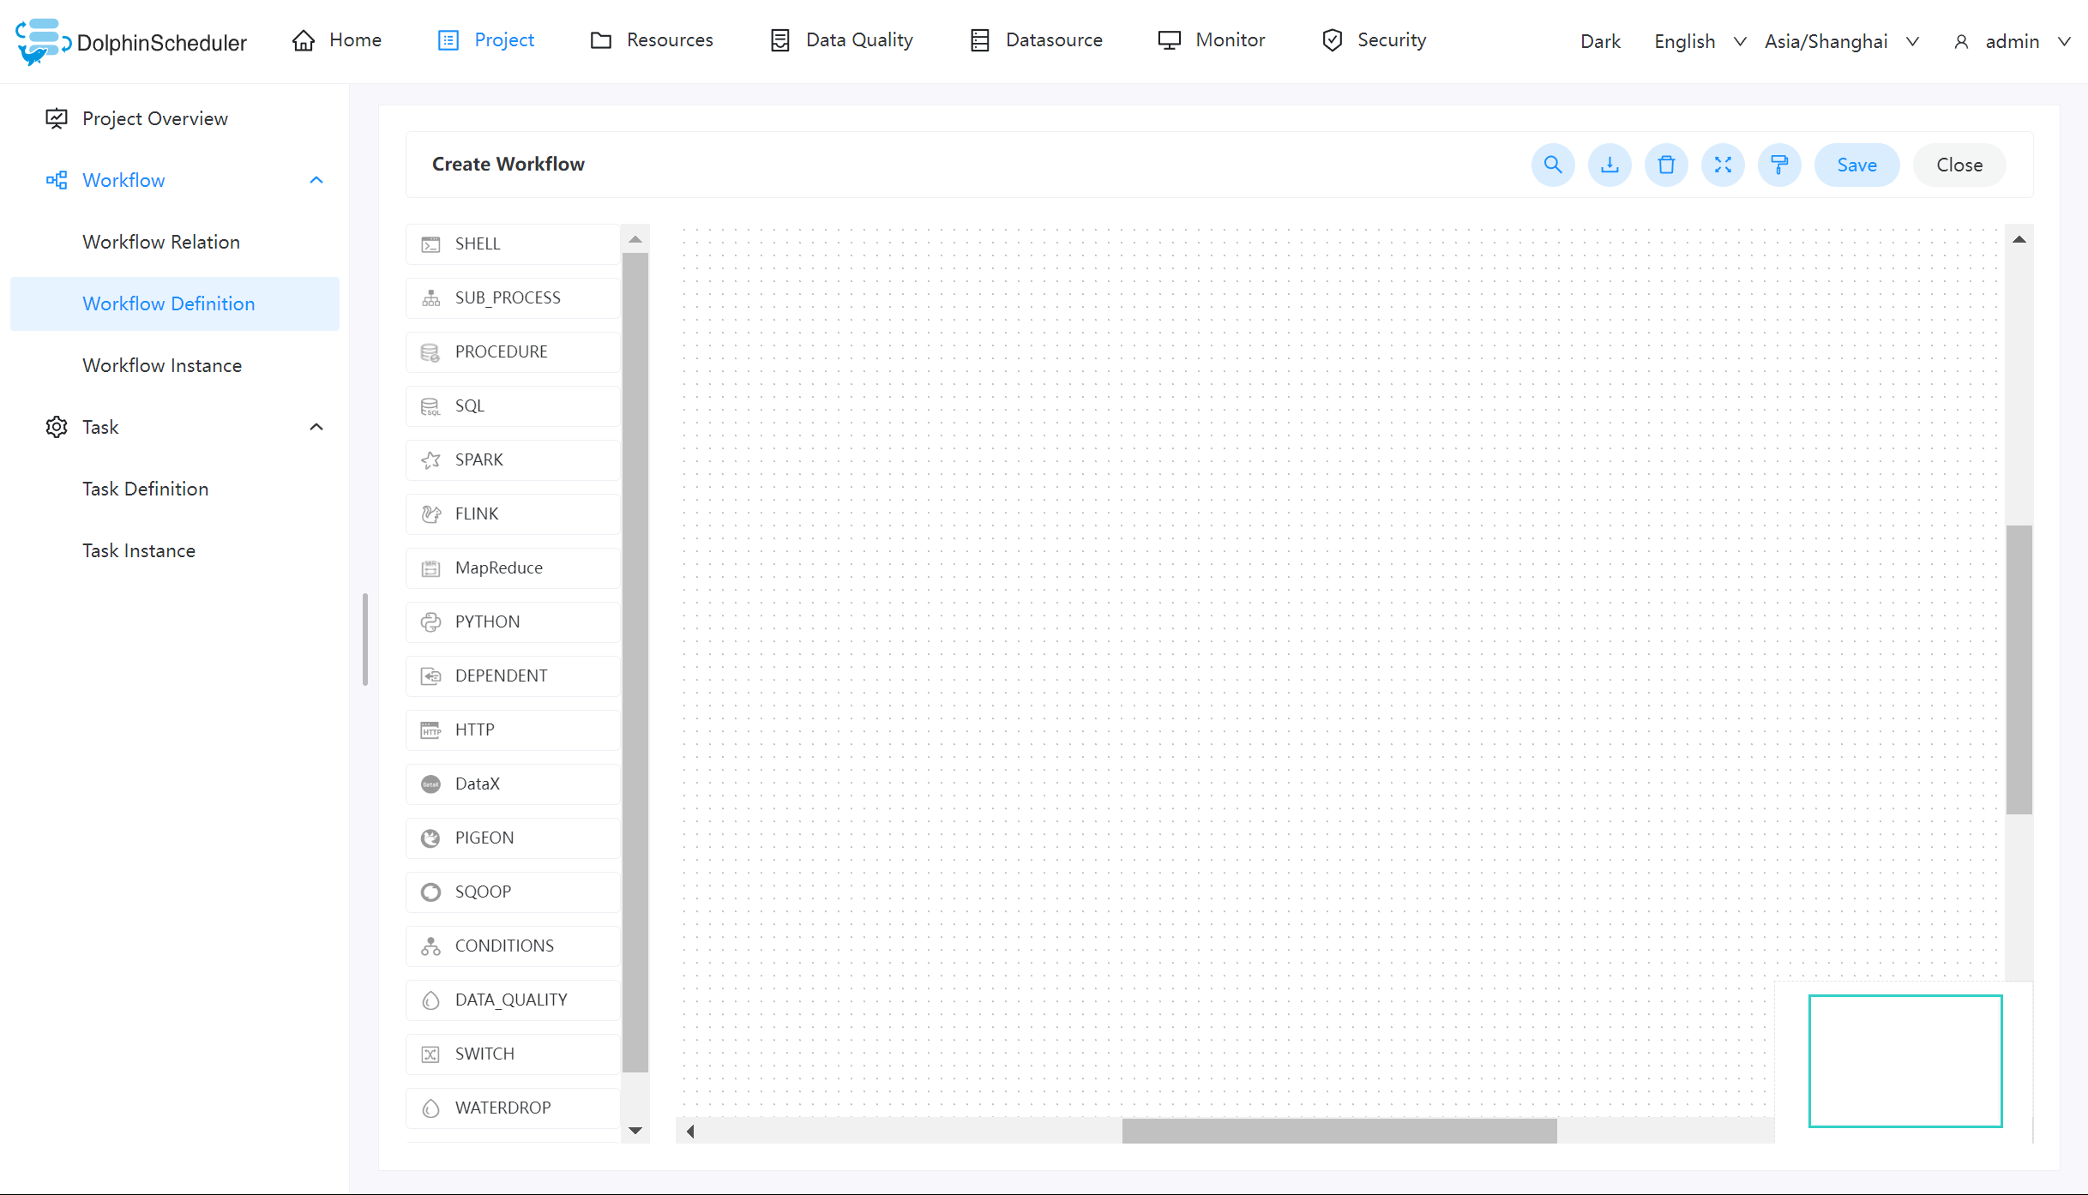
Task: Choose the SWITCH task type
Action: (512, 1054)
